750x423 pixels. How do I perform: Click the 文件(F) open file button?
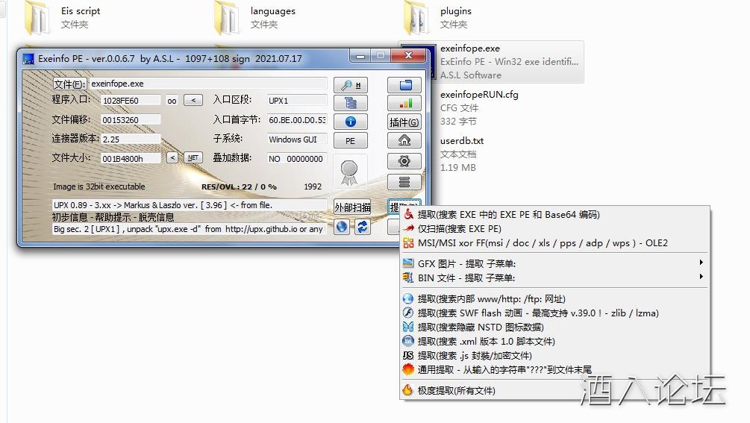click(x=70, y=84)
